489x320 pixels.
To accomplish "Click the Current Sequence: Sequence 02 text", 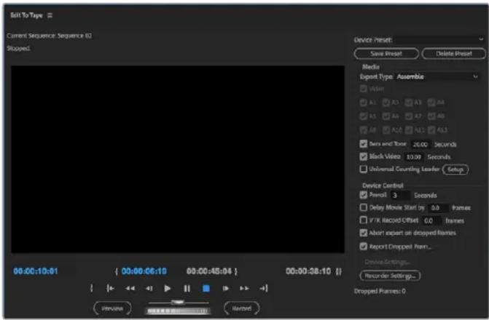I will click(x=50, y=36).
